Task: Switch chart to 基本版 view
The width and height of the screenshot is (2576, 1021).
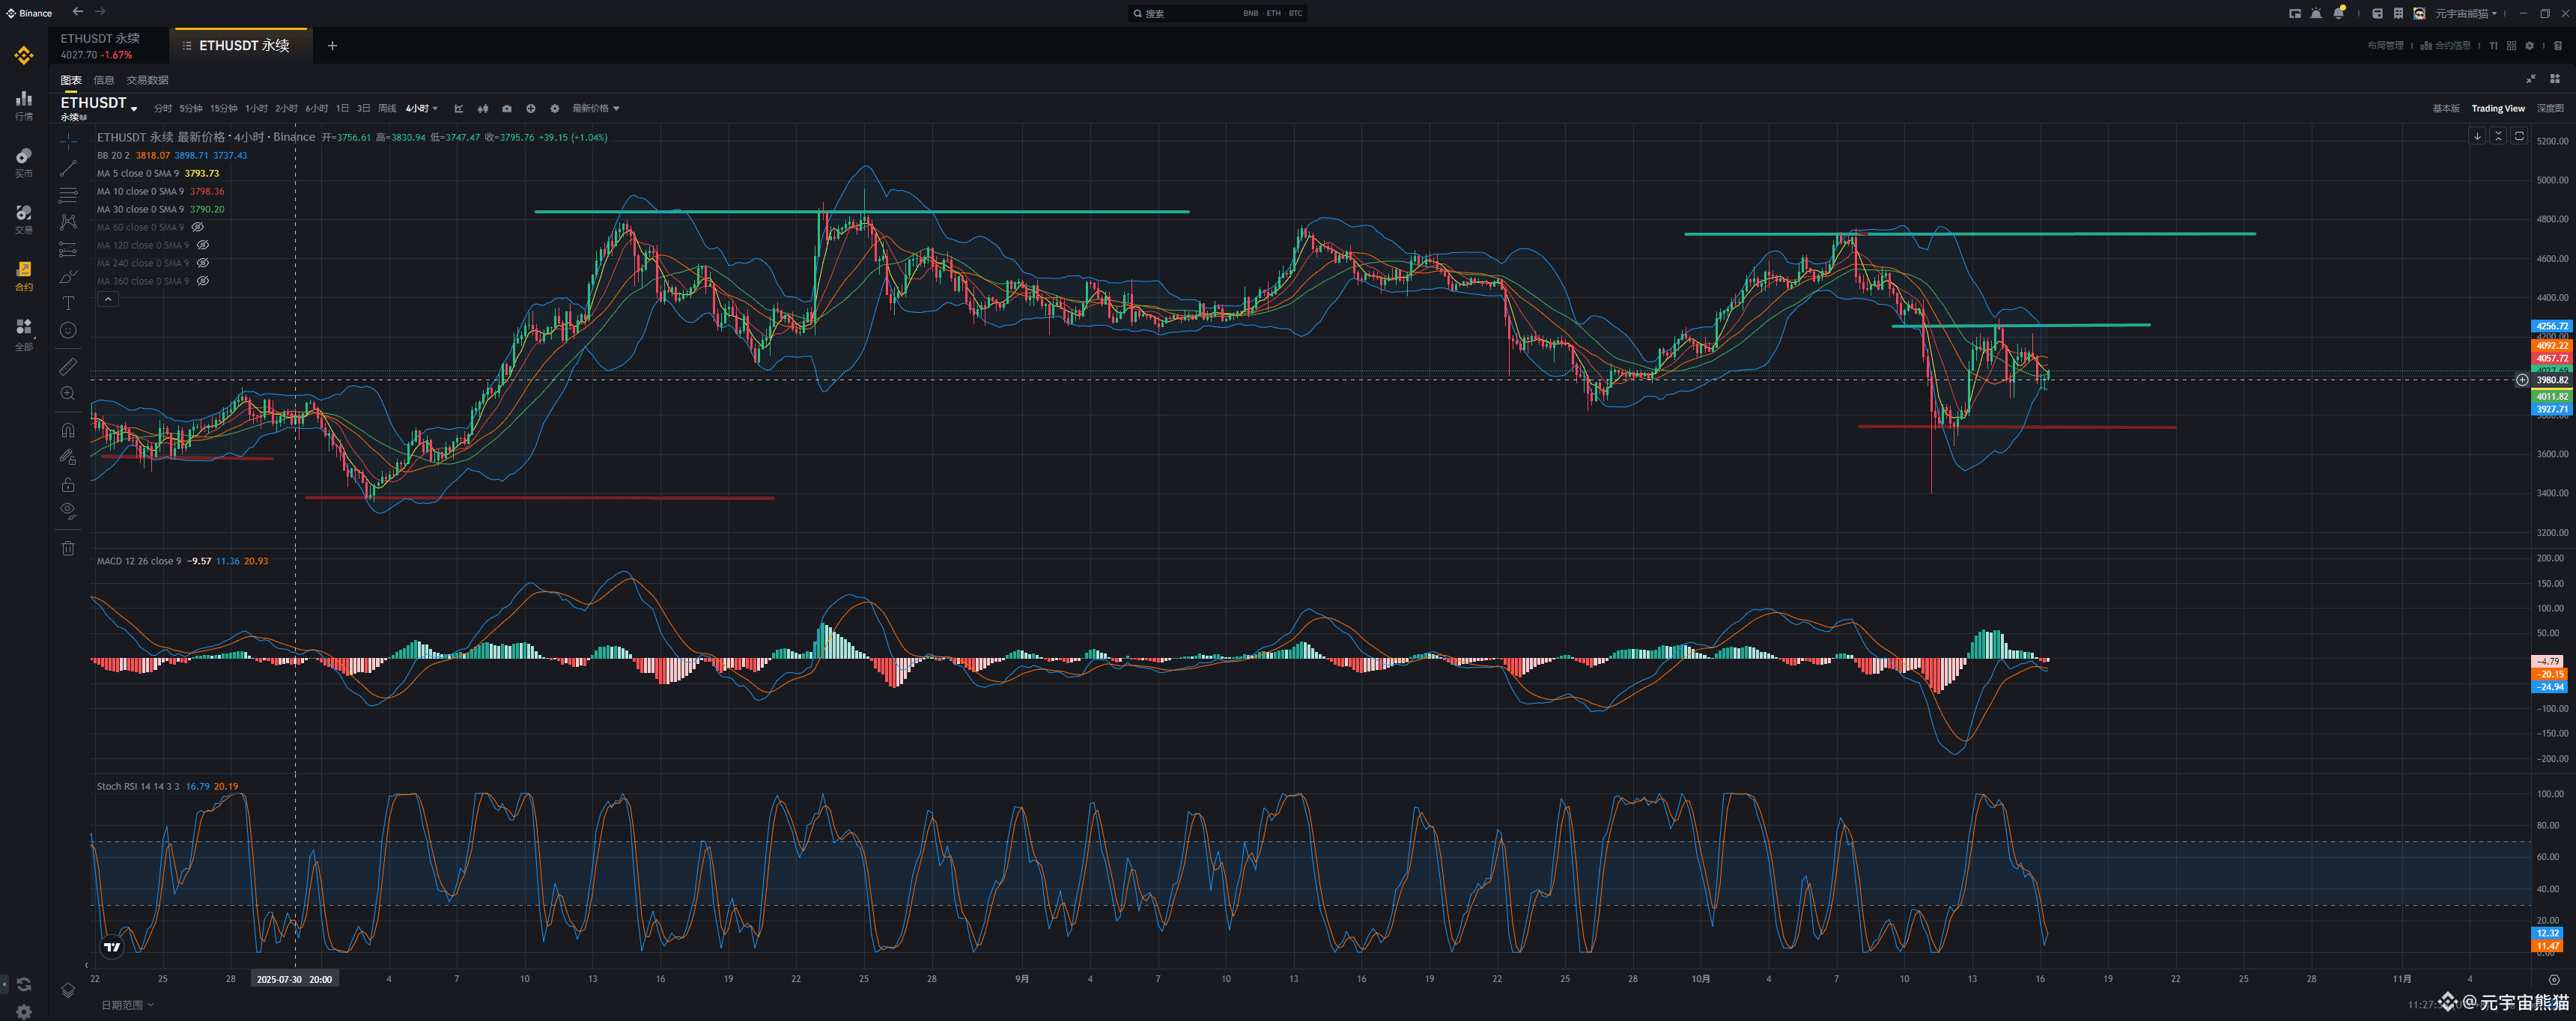Action: point(2446,108)
